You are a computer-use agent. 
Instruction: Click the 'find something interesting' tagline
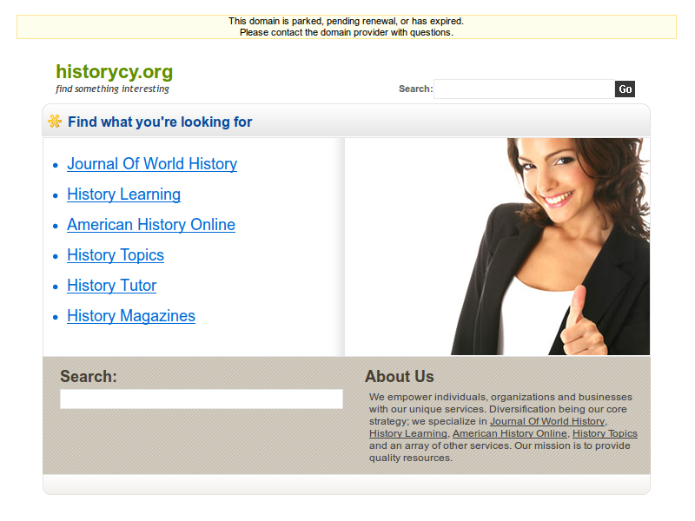pyautogui.click(x=113, y=89)
